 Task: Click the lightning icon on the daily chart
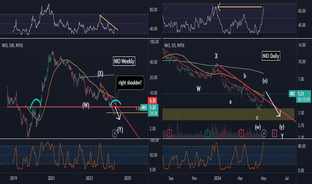pyautogui.click(x=264, y=133)
